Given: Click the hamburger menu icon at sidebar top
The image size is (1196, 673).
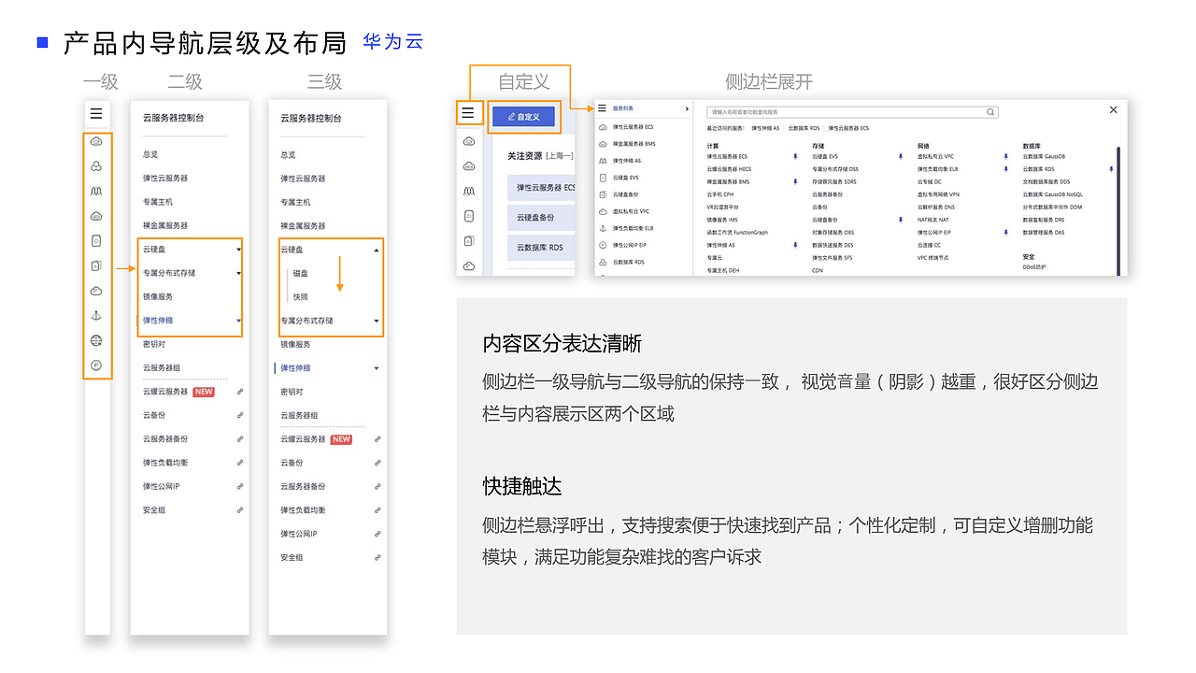Looking at the screenshot, I should point(96,113).
